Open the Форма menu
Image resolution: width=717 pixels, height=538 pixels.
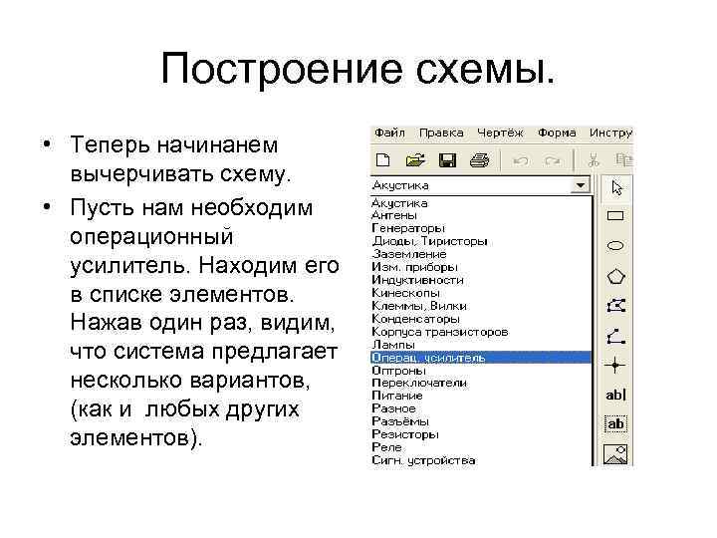(557, 134)
